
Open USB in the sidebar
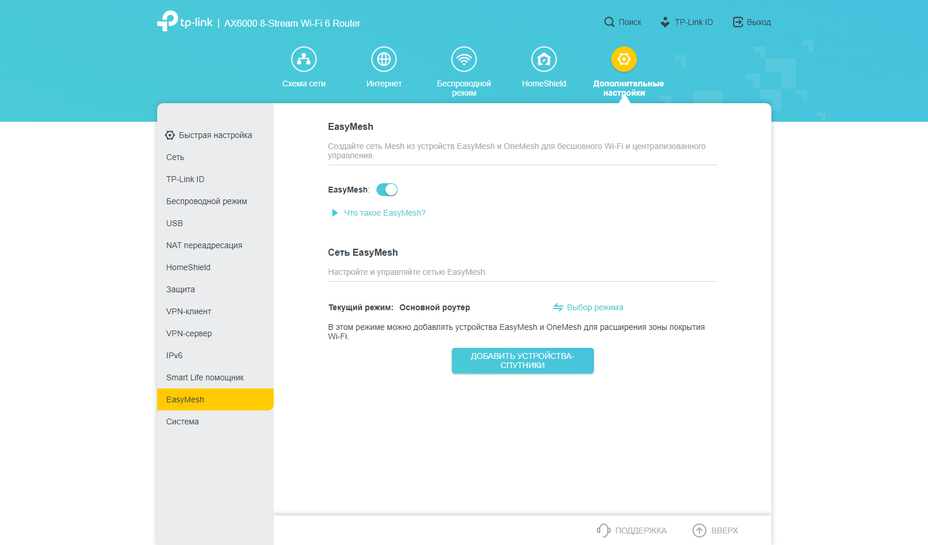tap(215, 223)
